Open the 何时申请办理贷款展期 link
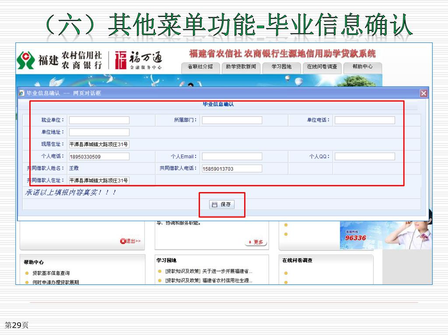The height and width of the screenshot is (336, 448). coord(56,282)
